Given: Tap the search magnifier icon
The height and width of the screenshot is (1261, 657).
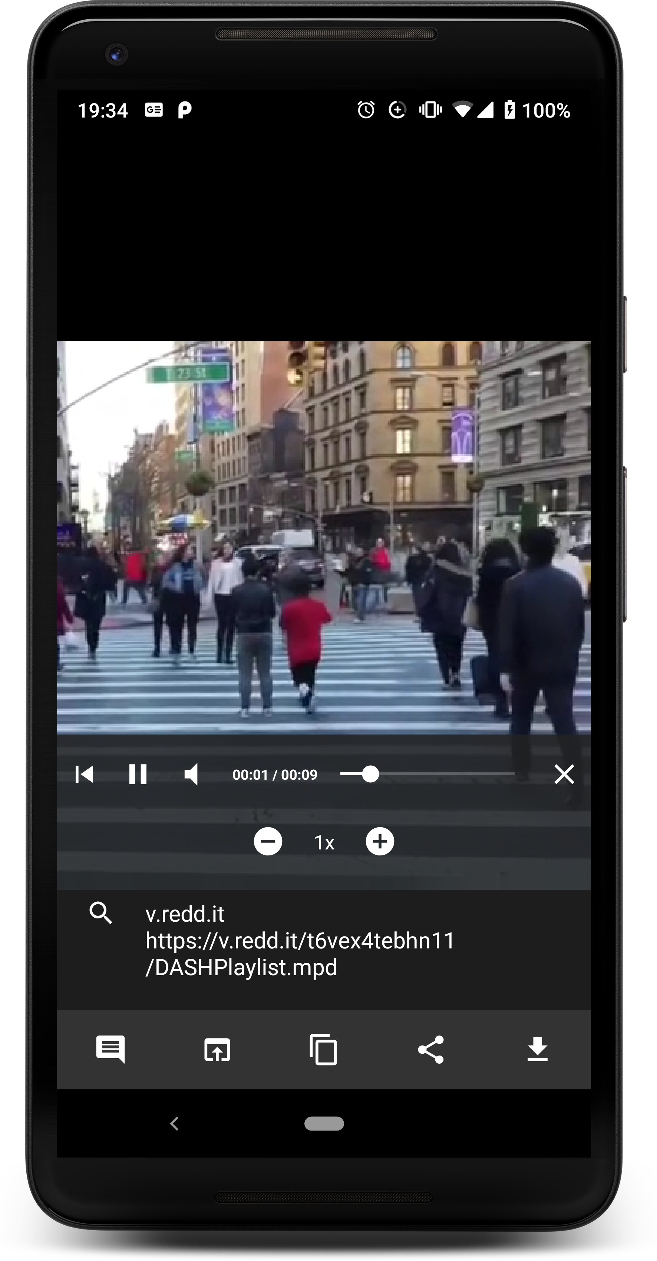Looking at the screenshot, I should tap(101, 913).
